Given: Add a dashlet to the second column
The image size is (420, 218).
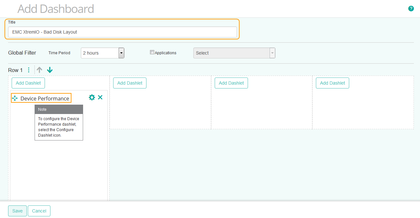Looking at the screenshot, I should (x=130, y=83).
